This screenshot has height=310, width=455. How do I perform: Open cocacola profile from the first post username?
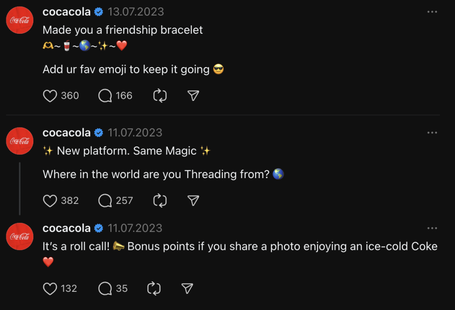click(67, 12)
